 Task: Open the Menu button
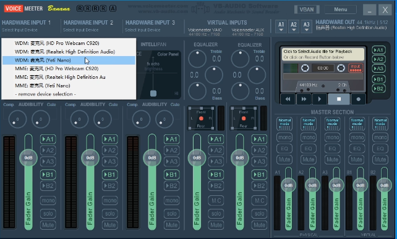coord(341,10)
